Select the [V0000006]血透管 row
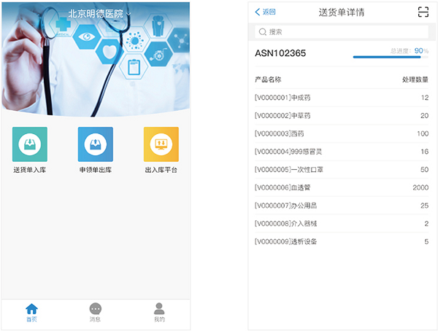Screen dimensions: 438x331 342,187
